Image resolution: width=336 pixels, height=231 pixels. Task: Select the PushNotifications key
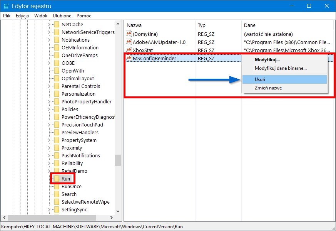[x=81, y=156]
